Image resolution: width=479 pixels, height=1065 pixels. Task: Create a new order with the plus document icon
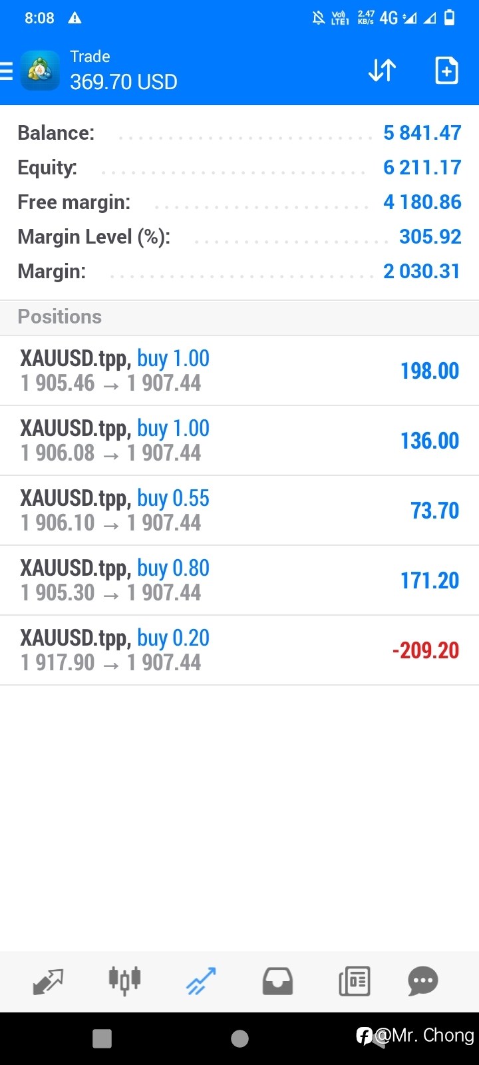446,70
